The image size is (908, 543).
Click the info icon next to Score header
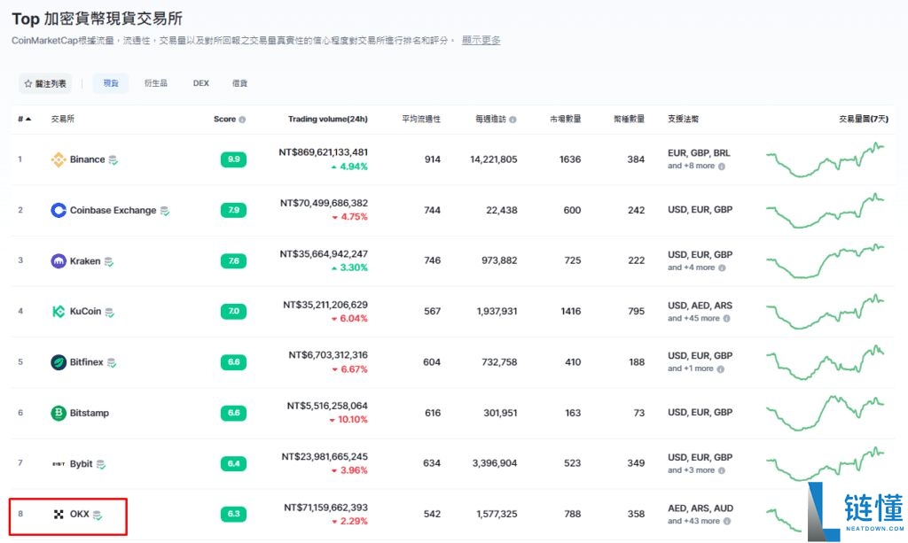(x=242, y=120)
